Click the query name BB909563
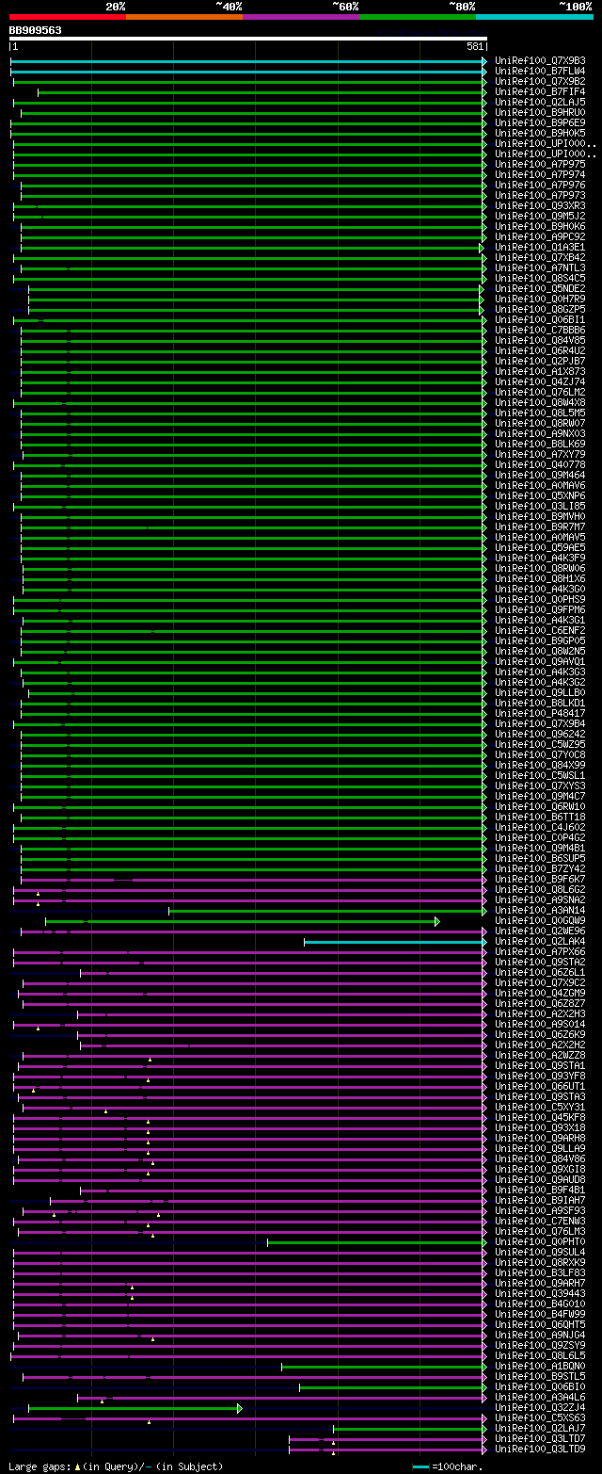602x1474 pixels. pos(36,30)
